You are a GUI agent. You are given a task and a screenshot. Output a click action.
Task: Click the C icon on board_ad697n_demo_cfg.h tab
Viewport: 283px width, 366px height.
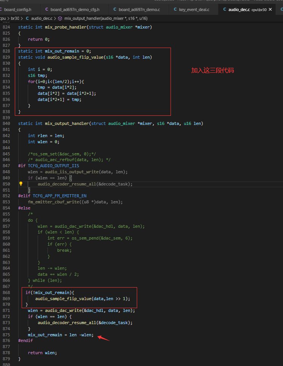coord(47,10)
